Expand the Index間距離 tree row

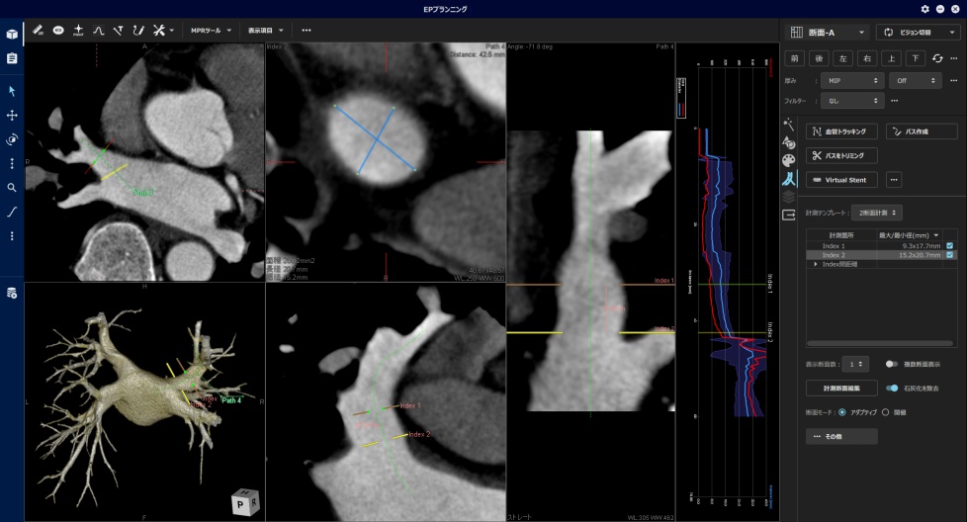pos(816,264)
